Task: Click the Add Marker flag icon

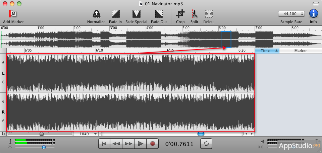Action: 13,14
